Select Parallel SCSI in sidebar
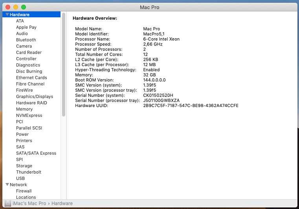299x209 pixels. [29, 128]
